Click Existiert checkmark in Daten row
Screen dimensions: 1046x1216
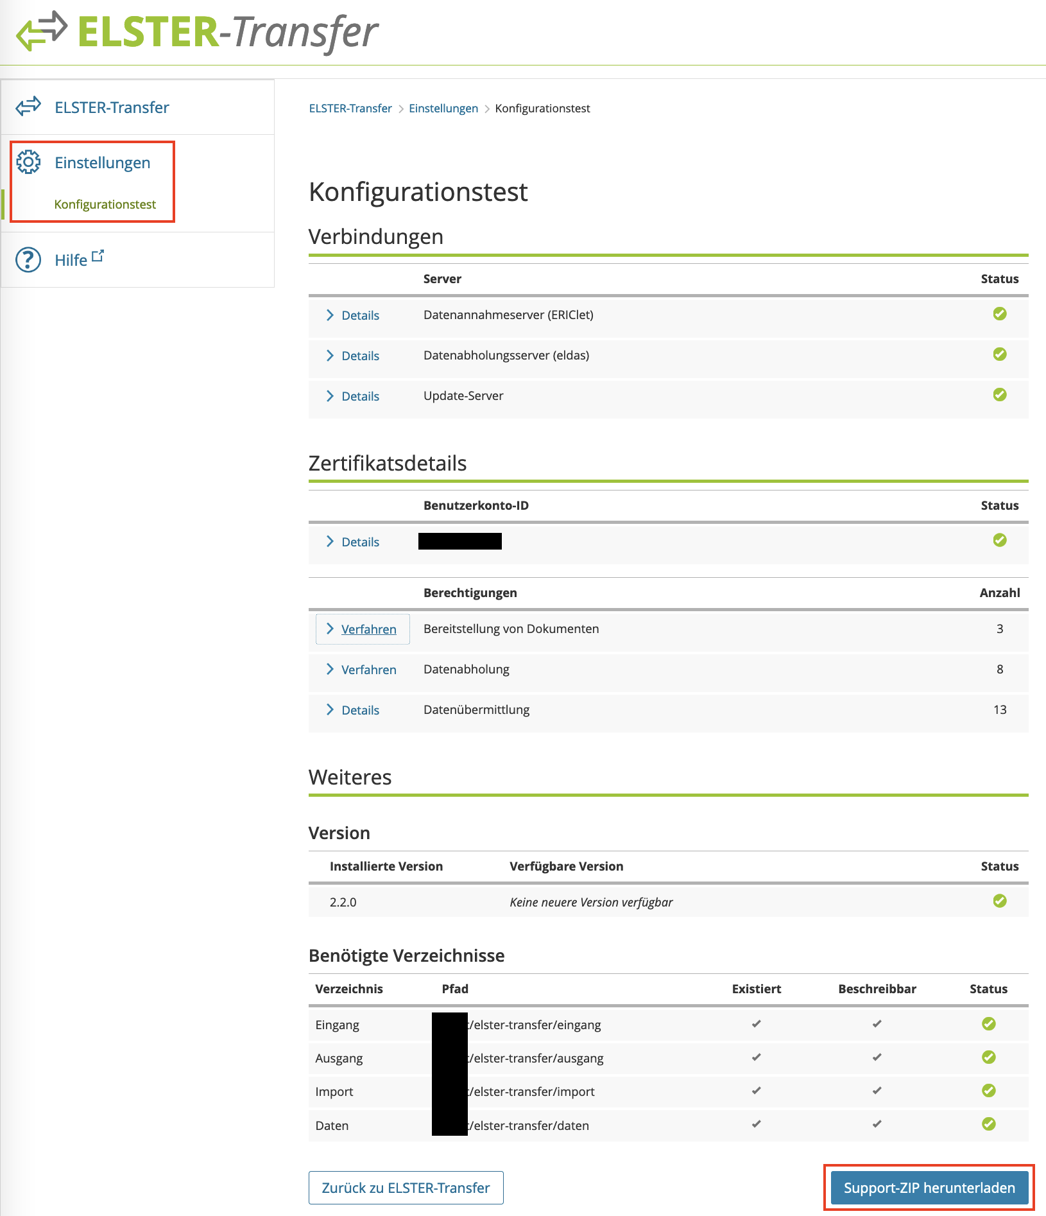point(756,1124)
